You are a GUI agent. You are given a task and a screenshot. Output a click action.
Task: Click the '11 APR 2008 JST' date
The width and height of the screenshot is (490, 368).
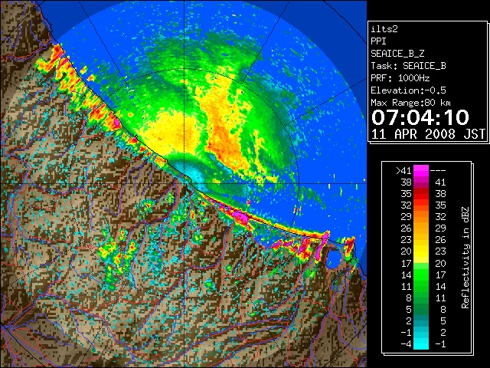[x=428, y=134]
